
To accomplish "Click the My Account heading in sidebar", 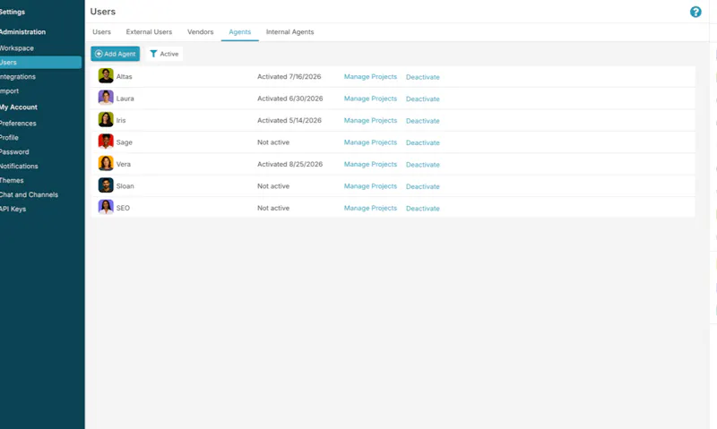I will tap(18, 107).
